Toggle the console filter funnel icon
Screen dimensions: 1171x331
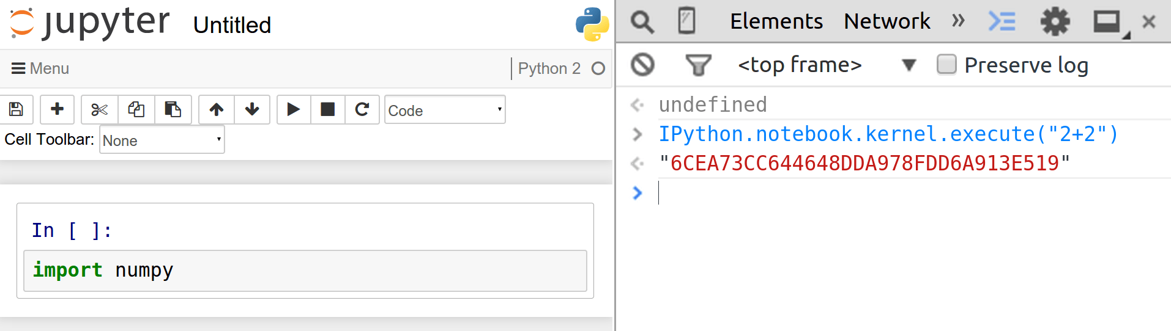[x=698, y=65]
